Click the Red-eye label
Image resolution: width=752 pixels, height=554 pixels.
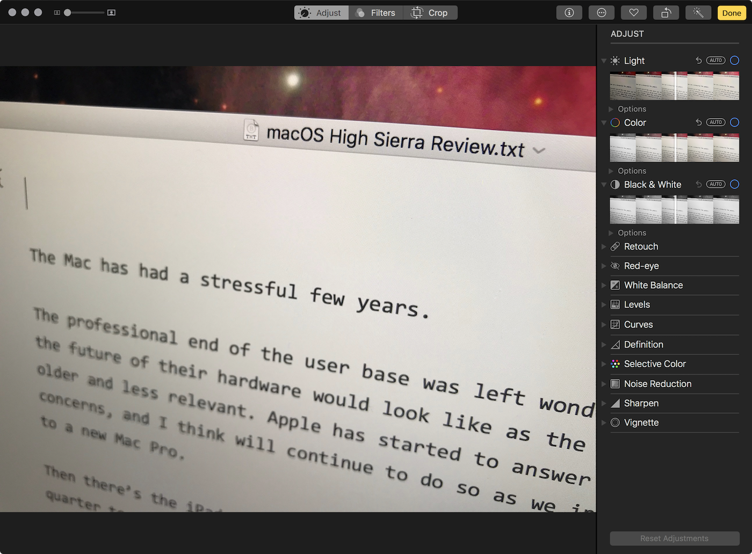tap(641, 266)
